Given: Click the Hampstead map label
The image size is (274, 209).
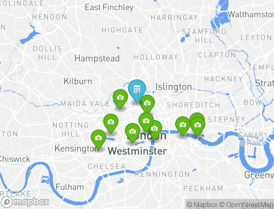Looking at the screenshot, I should point(97,59).
